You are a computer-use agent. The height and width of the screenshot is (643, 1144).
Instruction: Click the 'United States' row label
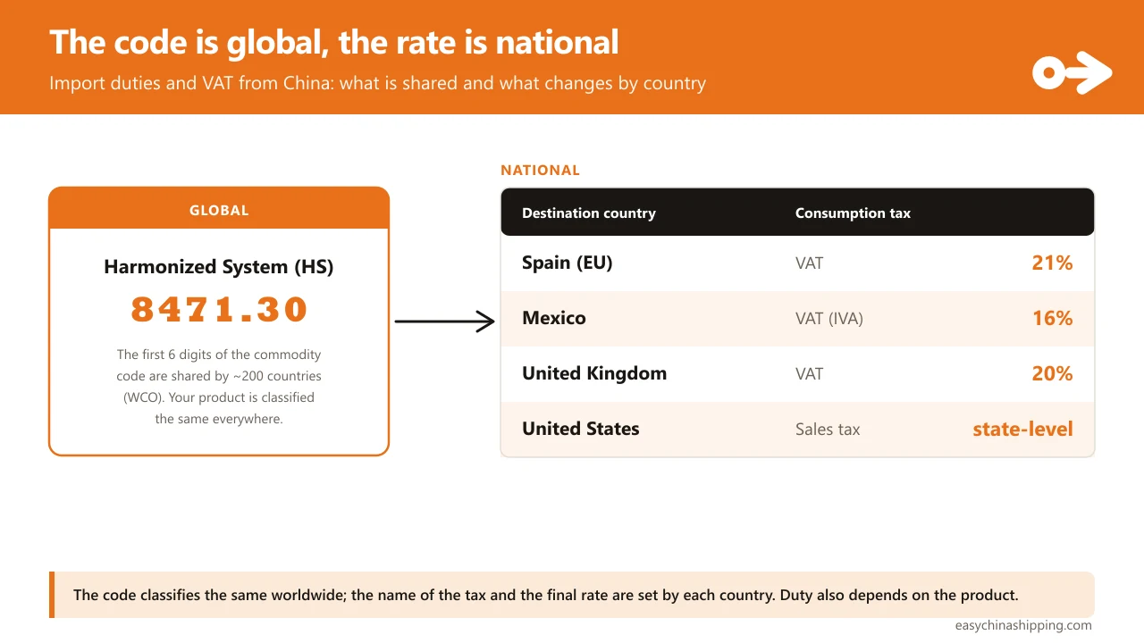(581, 429)
